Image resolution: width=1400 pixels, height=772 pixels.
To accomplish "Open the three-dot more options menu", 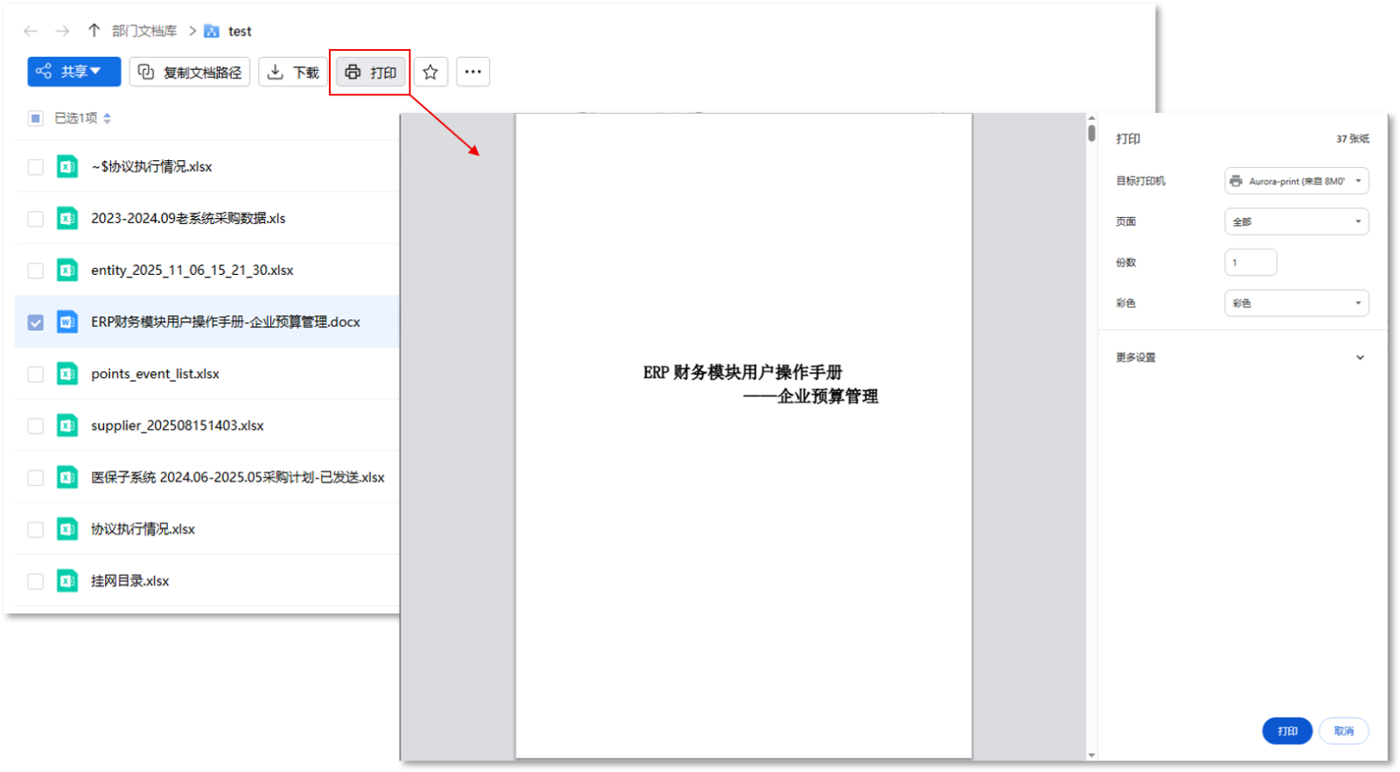I will tap(472, 72).
